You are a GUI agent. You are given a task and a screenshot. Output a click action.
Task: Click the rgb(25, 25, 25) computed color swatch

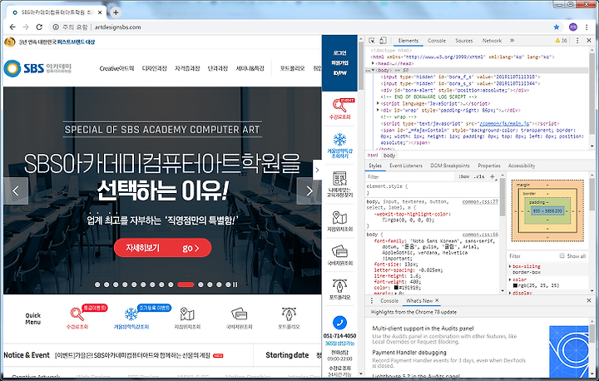pyautogui.click(x=515, y=285)
